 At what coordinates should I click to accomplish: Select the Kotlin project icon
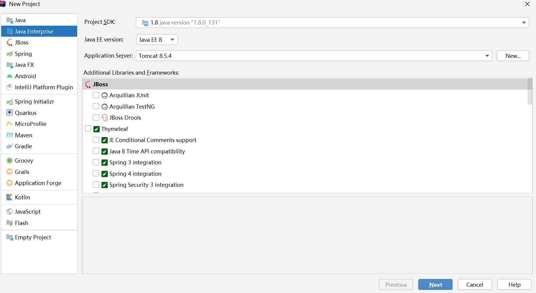pos(10,198)
